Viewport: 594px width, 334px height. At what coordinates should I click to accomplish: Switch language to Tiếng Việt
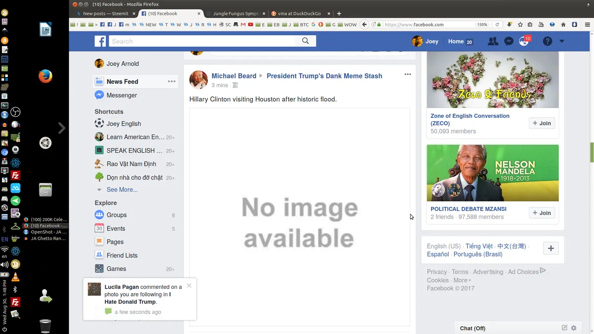[479, 246]
